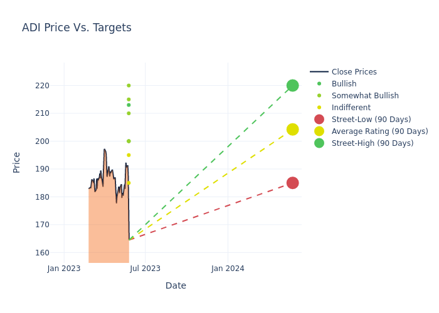Toggle Average Rating (90 Days) legend entry
439x313 pixels.
379,131
